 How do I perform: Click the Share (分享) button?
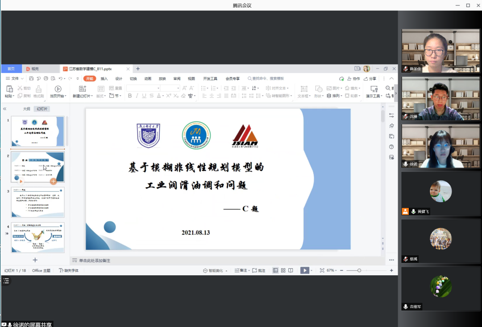pyautogui.click(x=370, y=78)
